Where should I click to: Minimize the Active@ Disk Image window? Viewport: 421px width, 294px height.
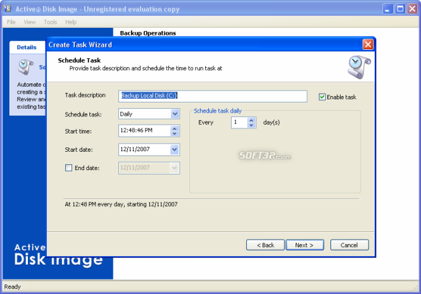point(387,9)
